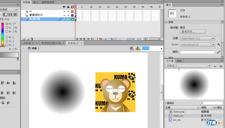Step forward one frame
This screenshot has width=225, height=128.
coord(88,39)
